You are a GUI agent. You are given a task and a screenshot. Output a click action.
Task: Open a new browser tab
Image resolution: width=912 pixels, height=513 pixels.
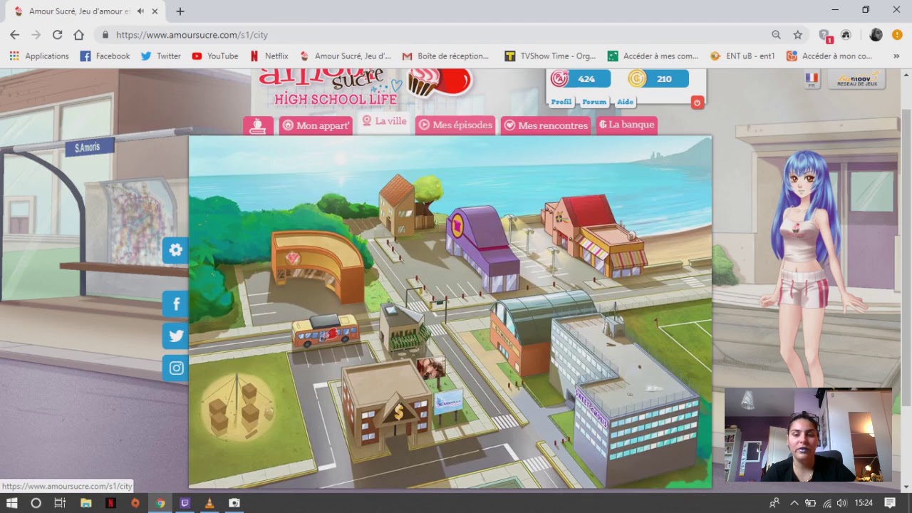click(180, 11)
